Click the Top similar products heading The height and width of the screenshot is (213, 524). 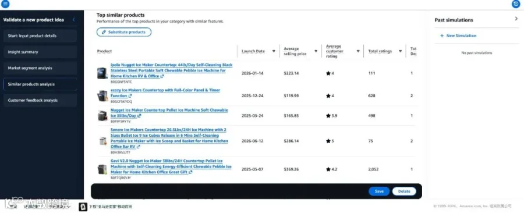click(121, 15)
